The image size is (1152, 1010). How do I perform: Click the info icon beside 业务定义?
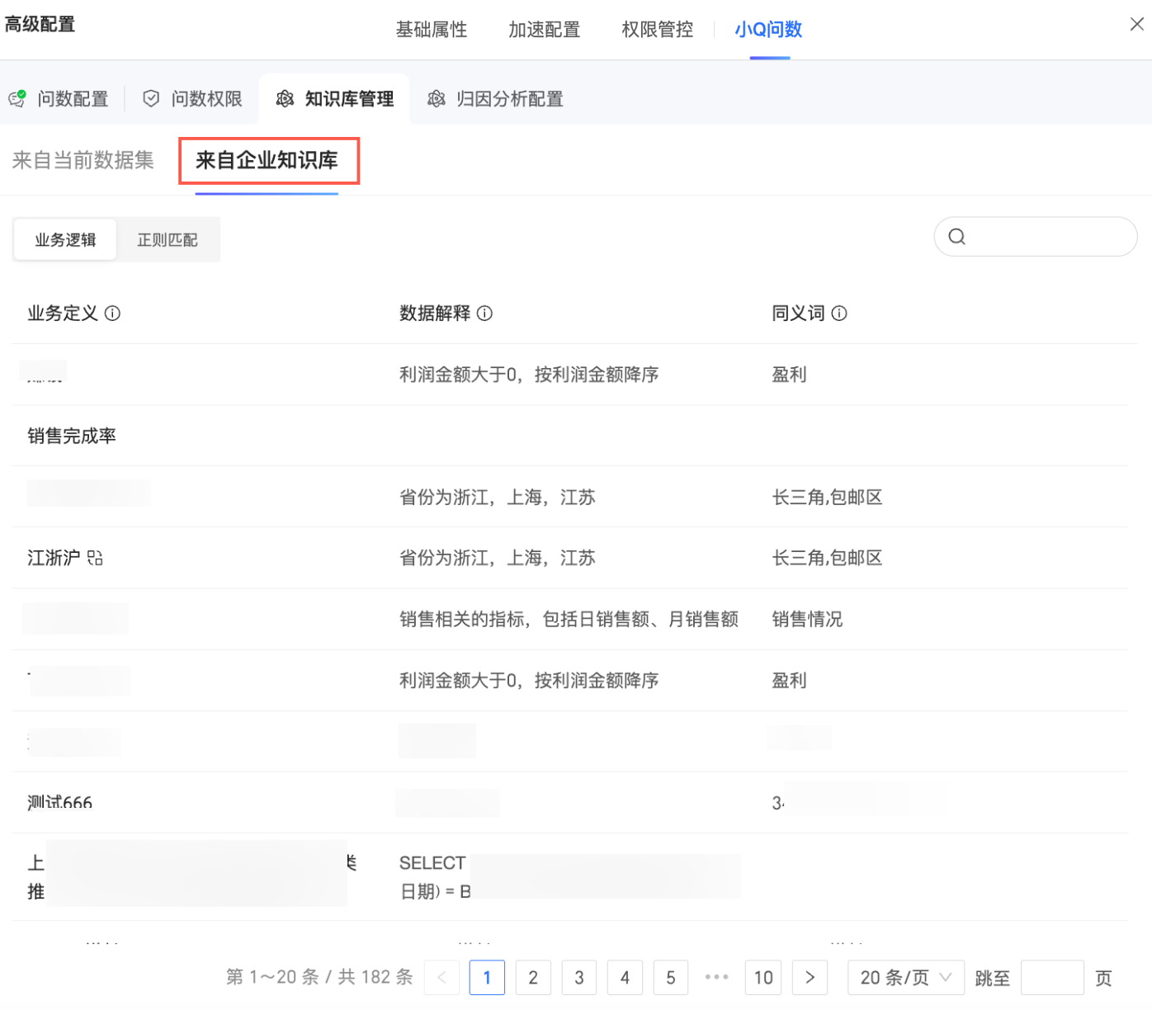coord(113,314)
